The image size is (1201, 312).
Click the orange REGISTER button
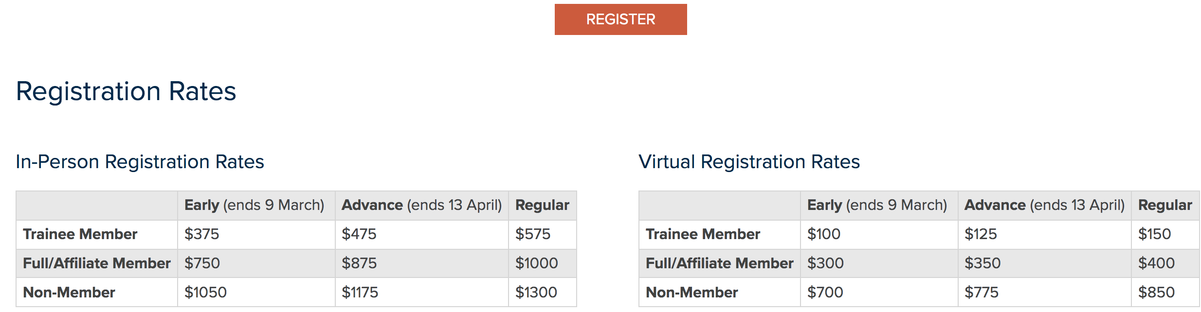[x=620, y=19]
